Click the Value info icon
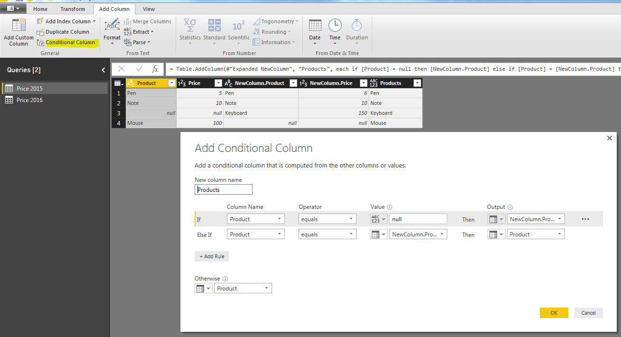The height and width of the screenshot is (337, 621). tap(390, 207)
